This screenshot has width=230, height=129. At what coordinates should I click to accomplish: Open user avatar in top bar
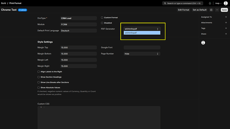[226, 3]
